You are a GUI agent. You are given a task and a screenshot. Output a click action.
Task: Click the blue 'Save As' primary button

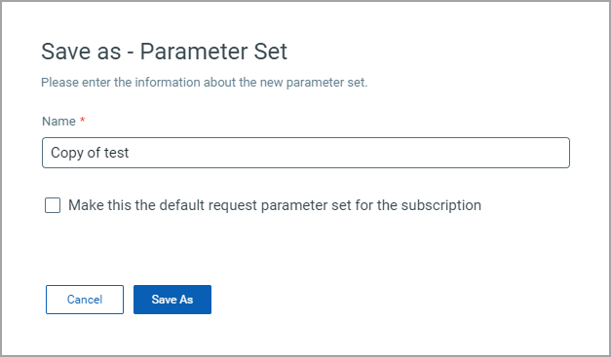pyautogui.click(x=172, y=300)
